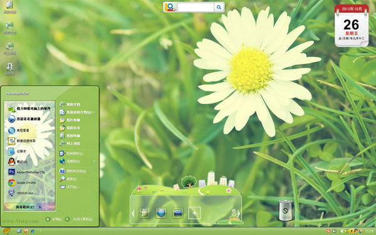Open 我的电脑 in Start menu
This screenshot has height=235, width=376.
tap(70, 136)
